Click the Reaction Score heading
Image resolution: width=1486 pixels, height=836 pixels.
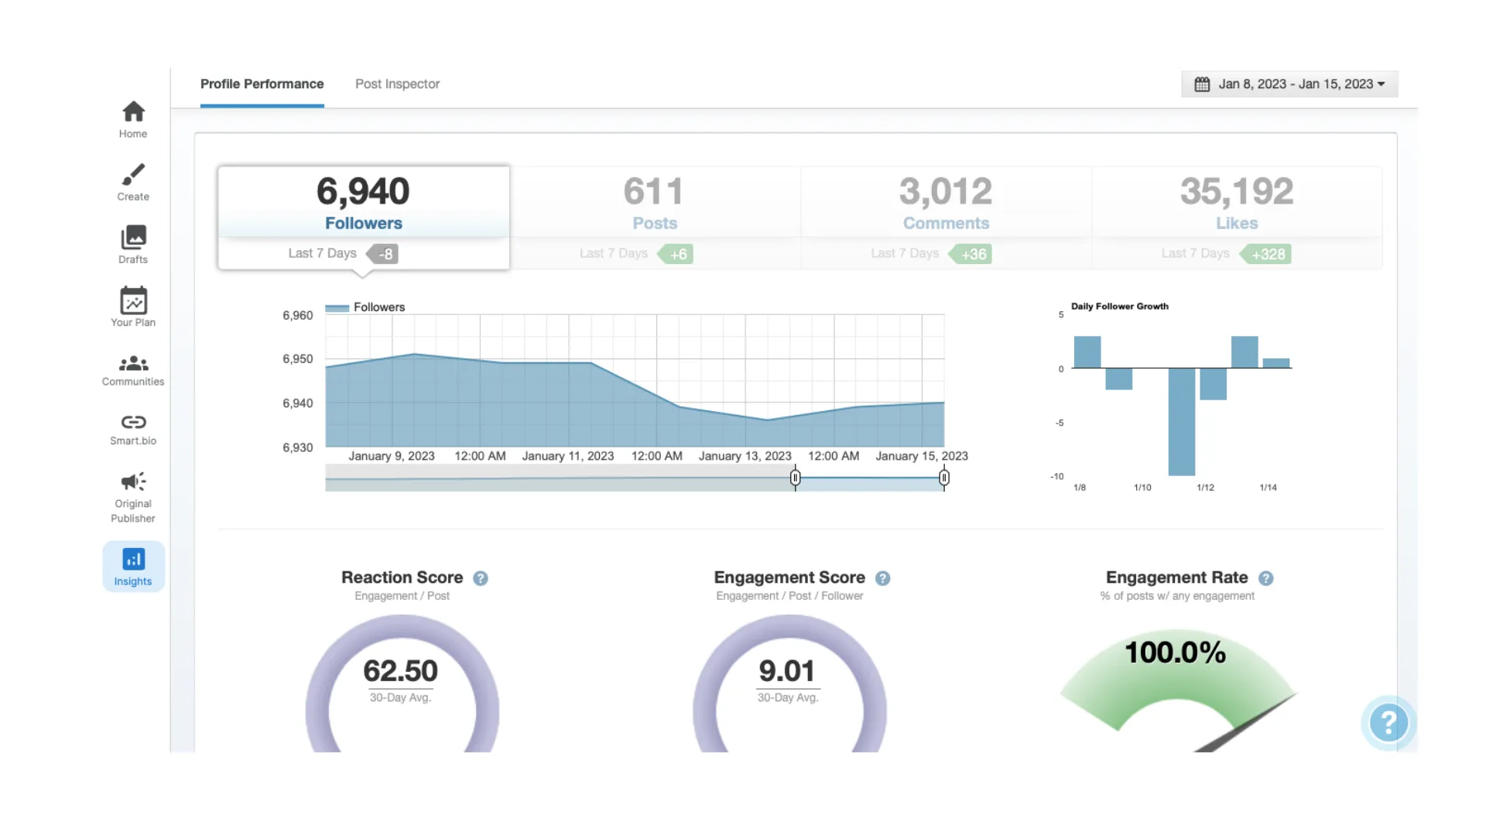point(402,577)
